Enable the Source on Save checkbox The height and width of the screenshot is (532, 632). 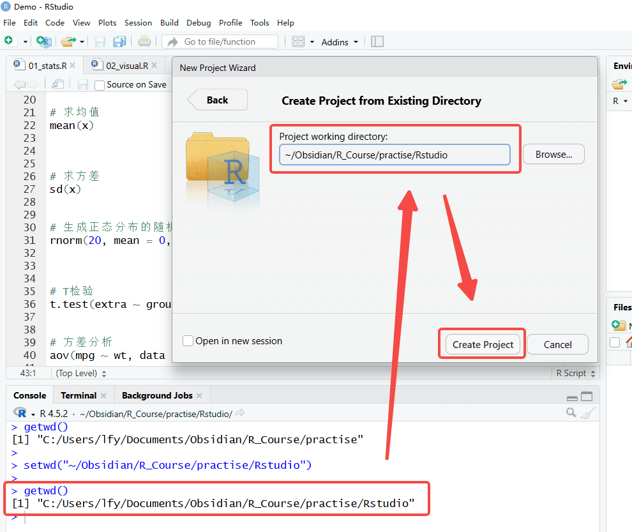pos(100,85)
